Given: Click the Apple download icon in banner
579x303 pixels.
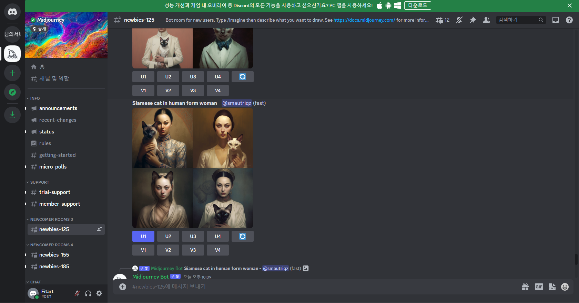Looking at the screenshot, I should point(379,6).
